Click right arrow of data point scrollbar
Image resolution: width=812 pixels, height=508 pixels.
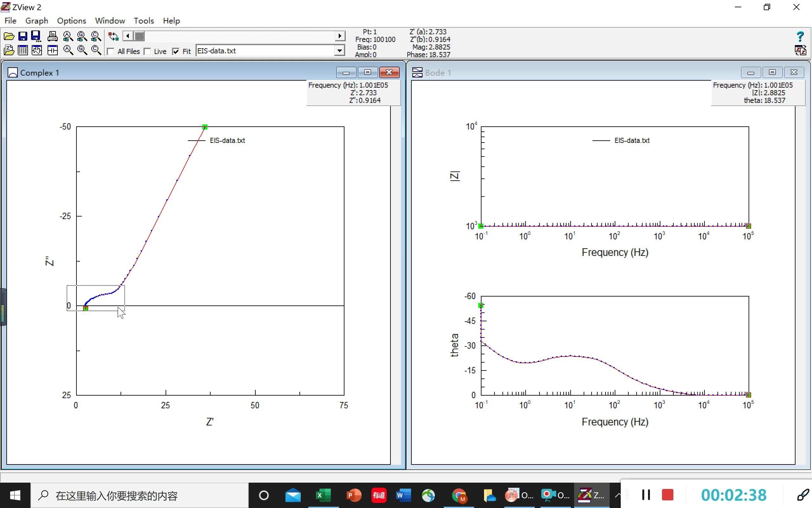(340, 36)
